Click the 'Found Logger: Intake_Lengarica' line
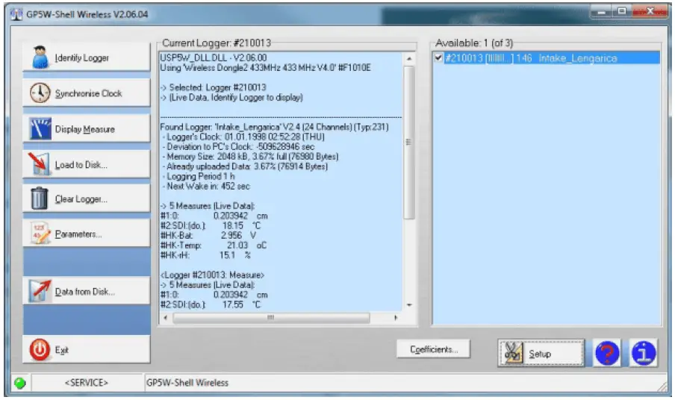The image size is (675, 400). 274,127
